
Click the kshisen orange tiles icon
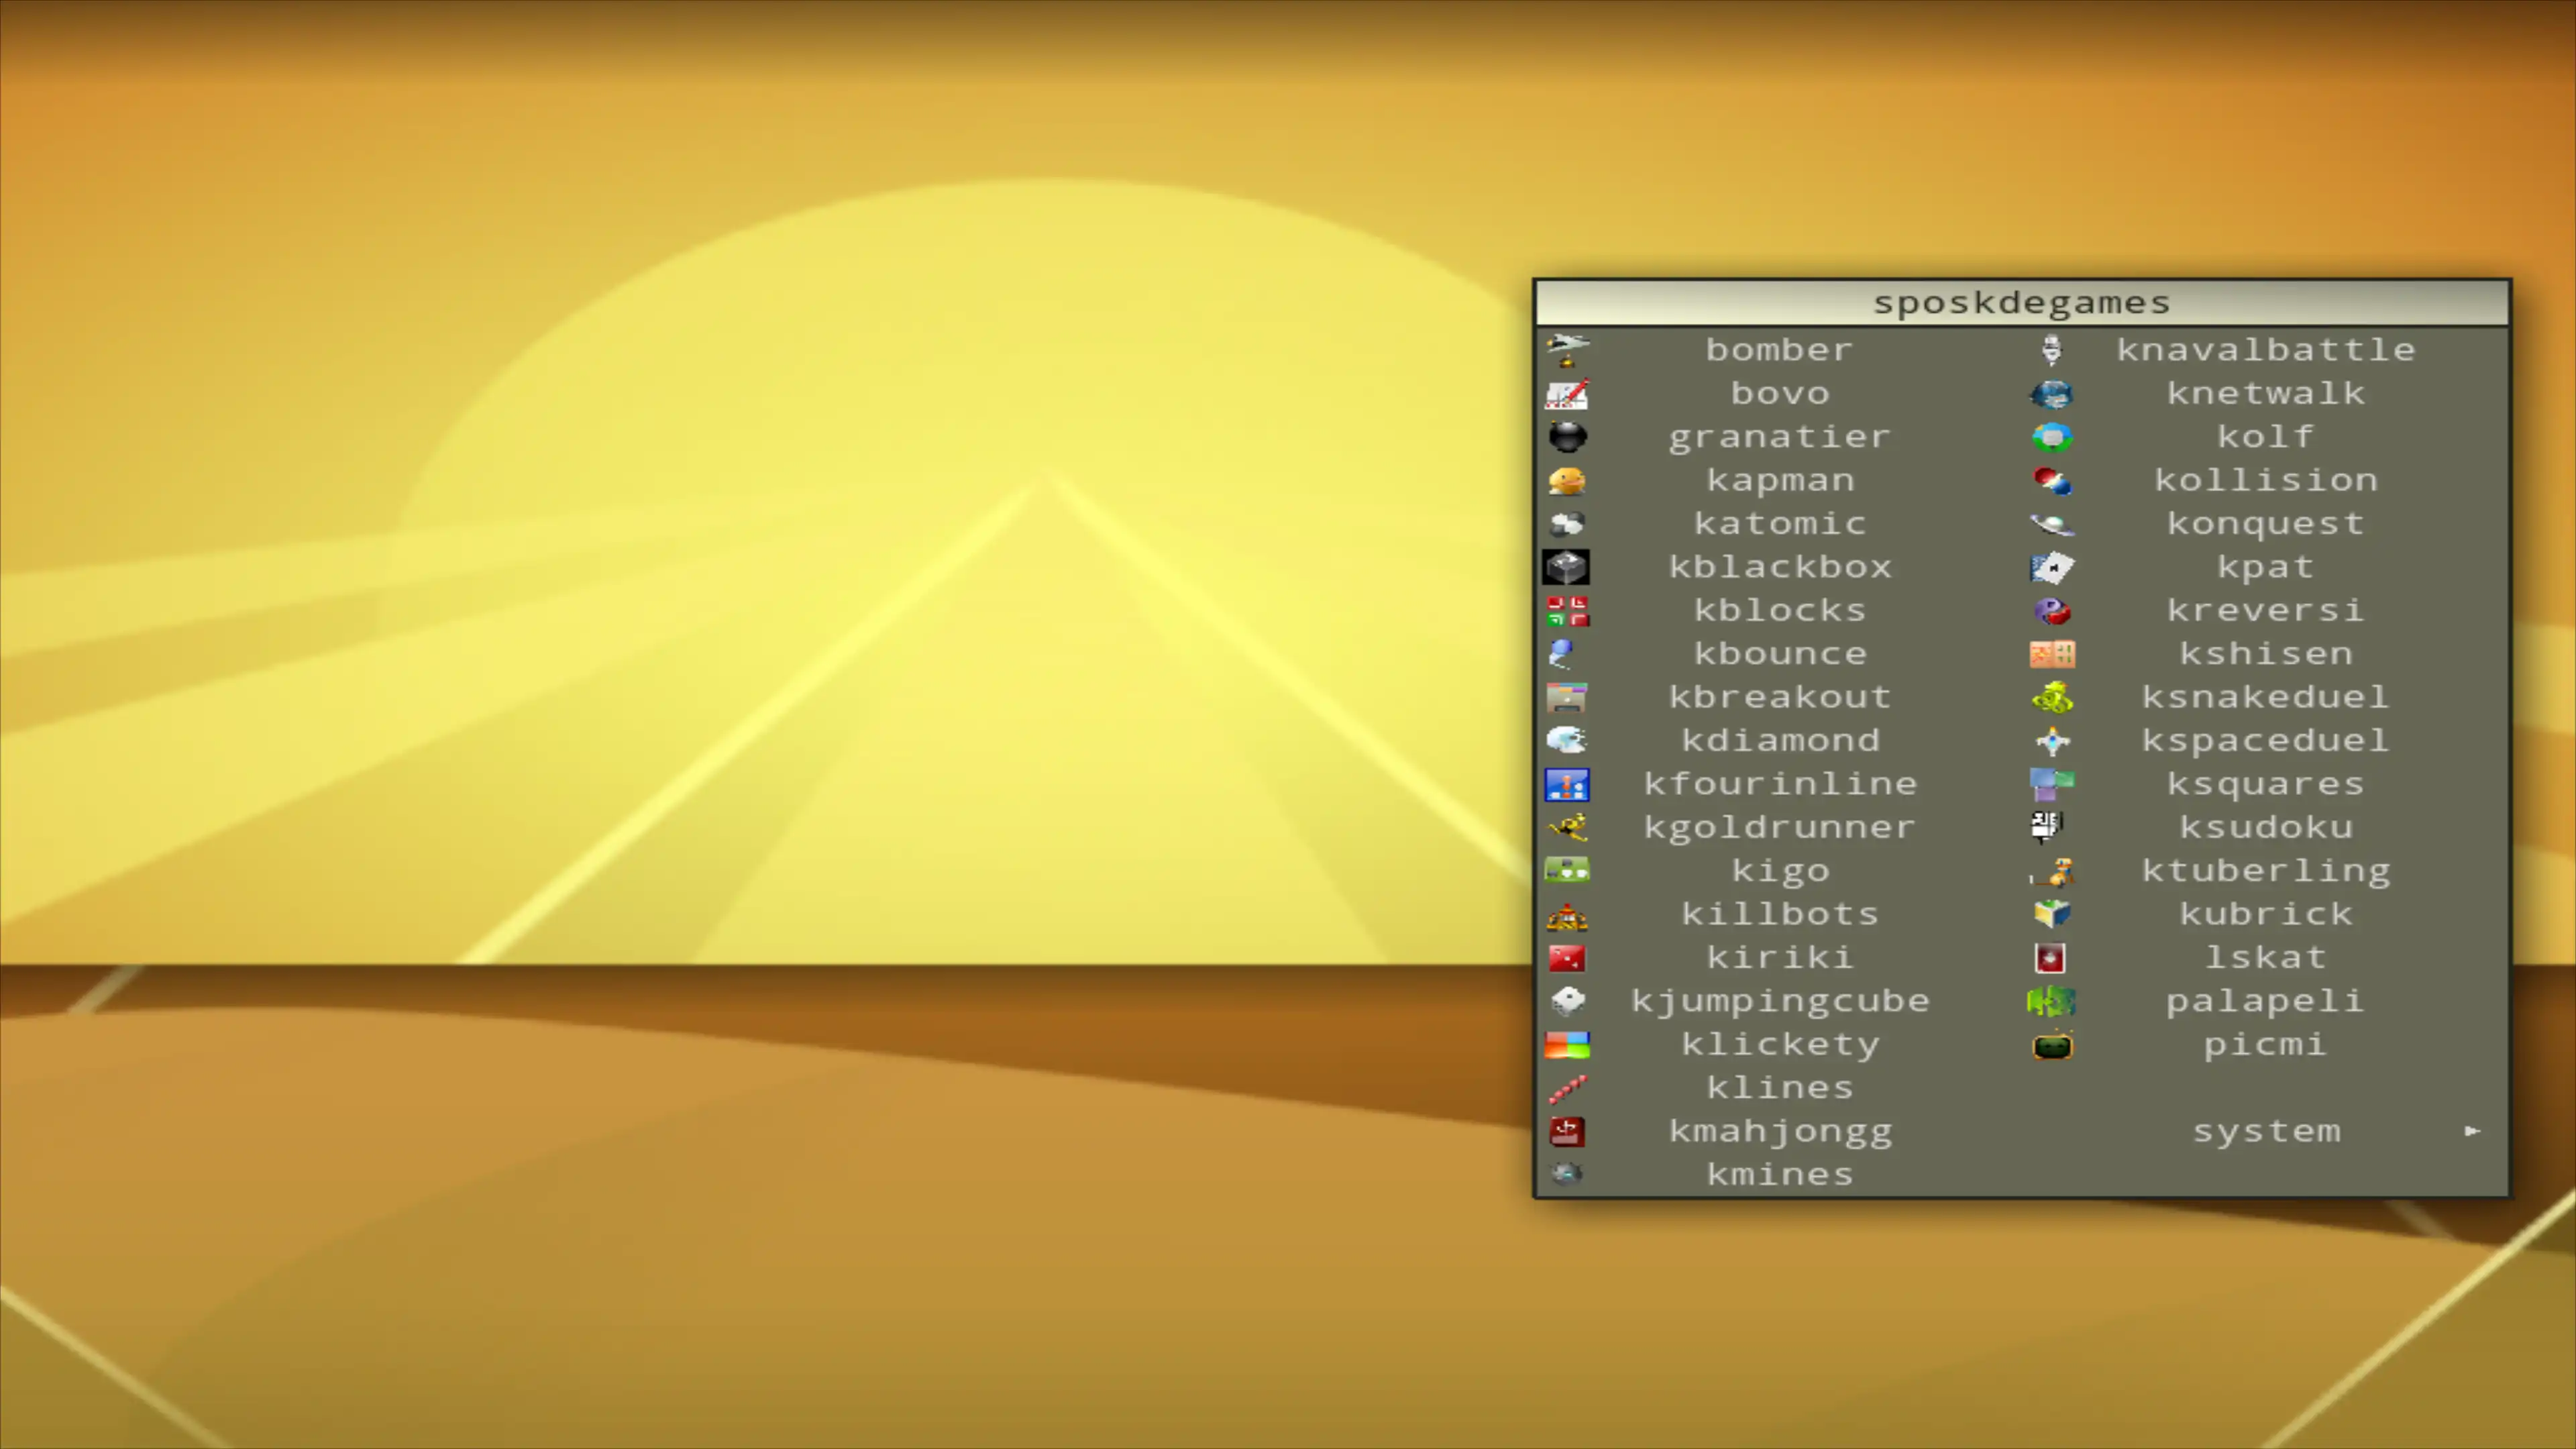(x=2052, y=654)
